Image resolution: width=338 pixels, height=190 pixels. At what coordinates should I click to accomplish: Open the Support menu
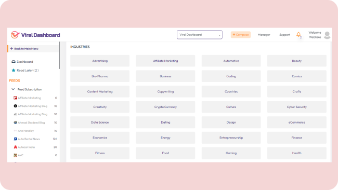point(284,35)
